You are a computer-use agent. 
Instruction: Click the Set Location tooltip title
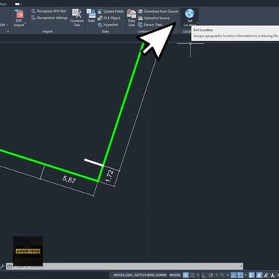[203, 30]
